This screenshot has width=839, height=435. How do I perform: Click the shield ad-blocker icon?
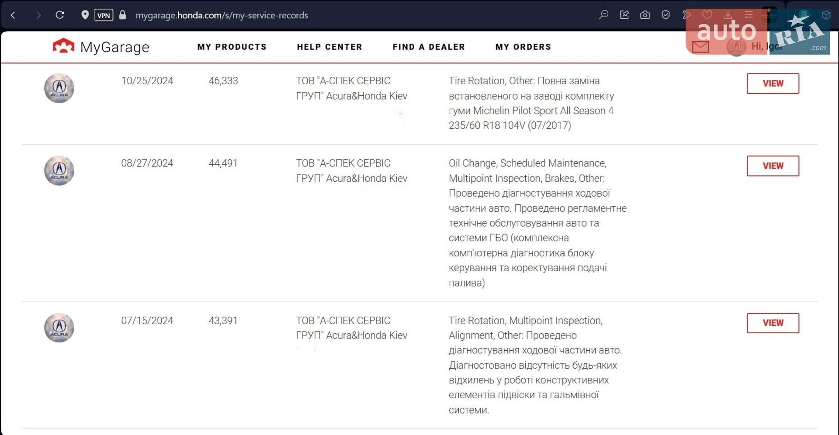[x=666, y=15]
